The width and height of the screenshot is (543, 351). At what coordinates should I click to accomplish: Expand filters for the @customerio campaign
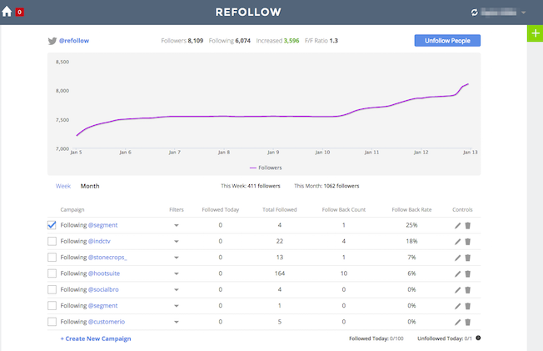tap(177, 322)
